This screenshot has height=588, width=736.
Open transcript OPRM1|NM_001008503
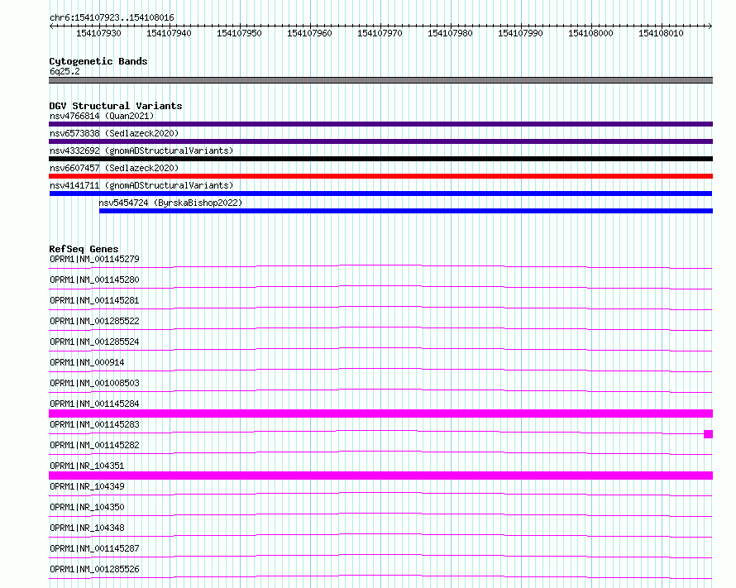coord(94,383)
